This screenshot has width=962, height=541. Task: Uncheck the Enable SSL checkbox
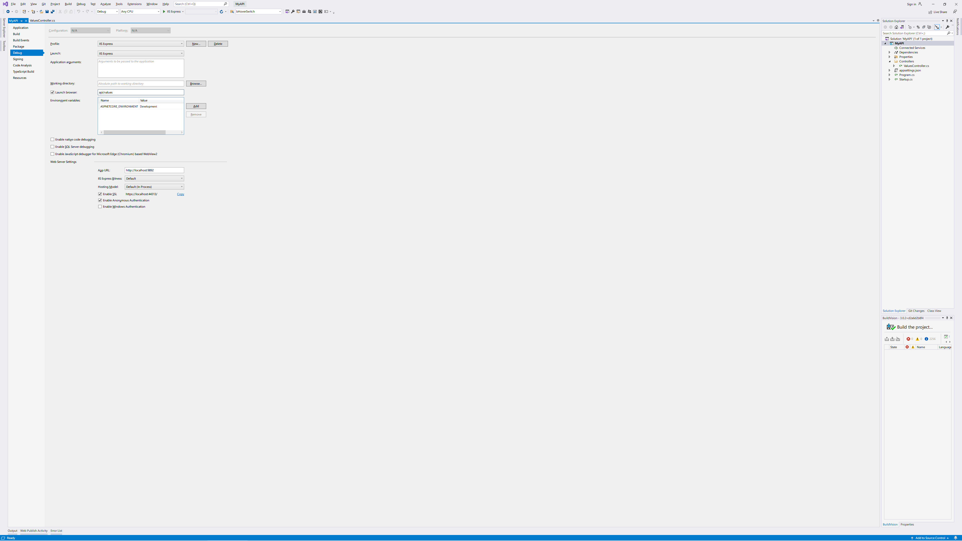pyautogui.click(x=100, y=194)
